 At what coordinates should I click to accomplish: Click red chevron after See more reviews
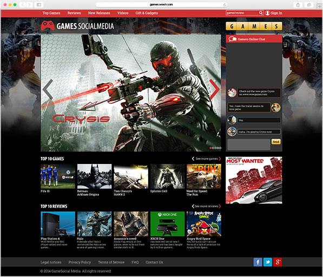click(220, 206)
